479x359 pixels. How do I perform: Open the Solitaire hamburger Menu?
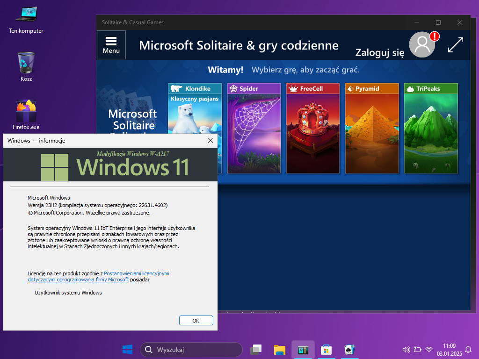point(111,45)
